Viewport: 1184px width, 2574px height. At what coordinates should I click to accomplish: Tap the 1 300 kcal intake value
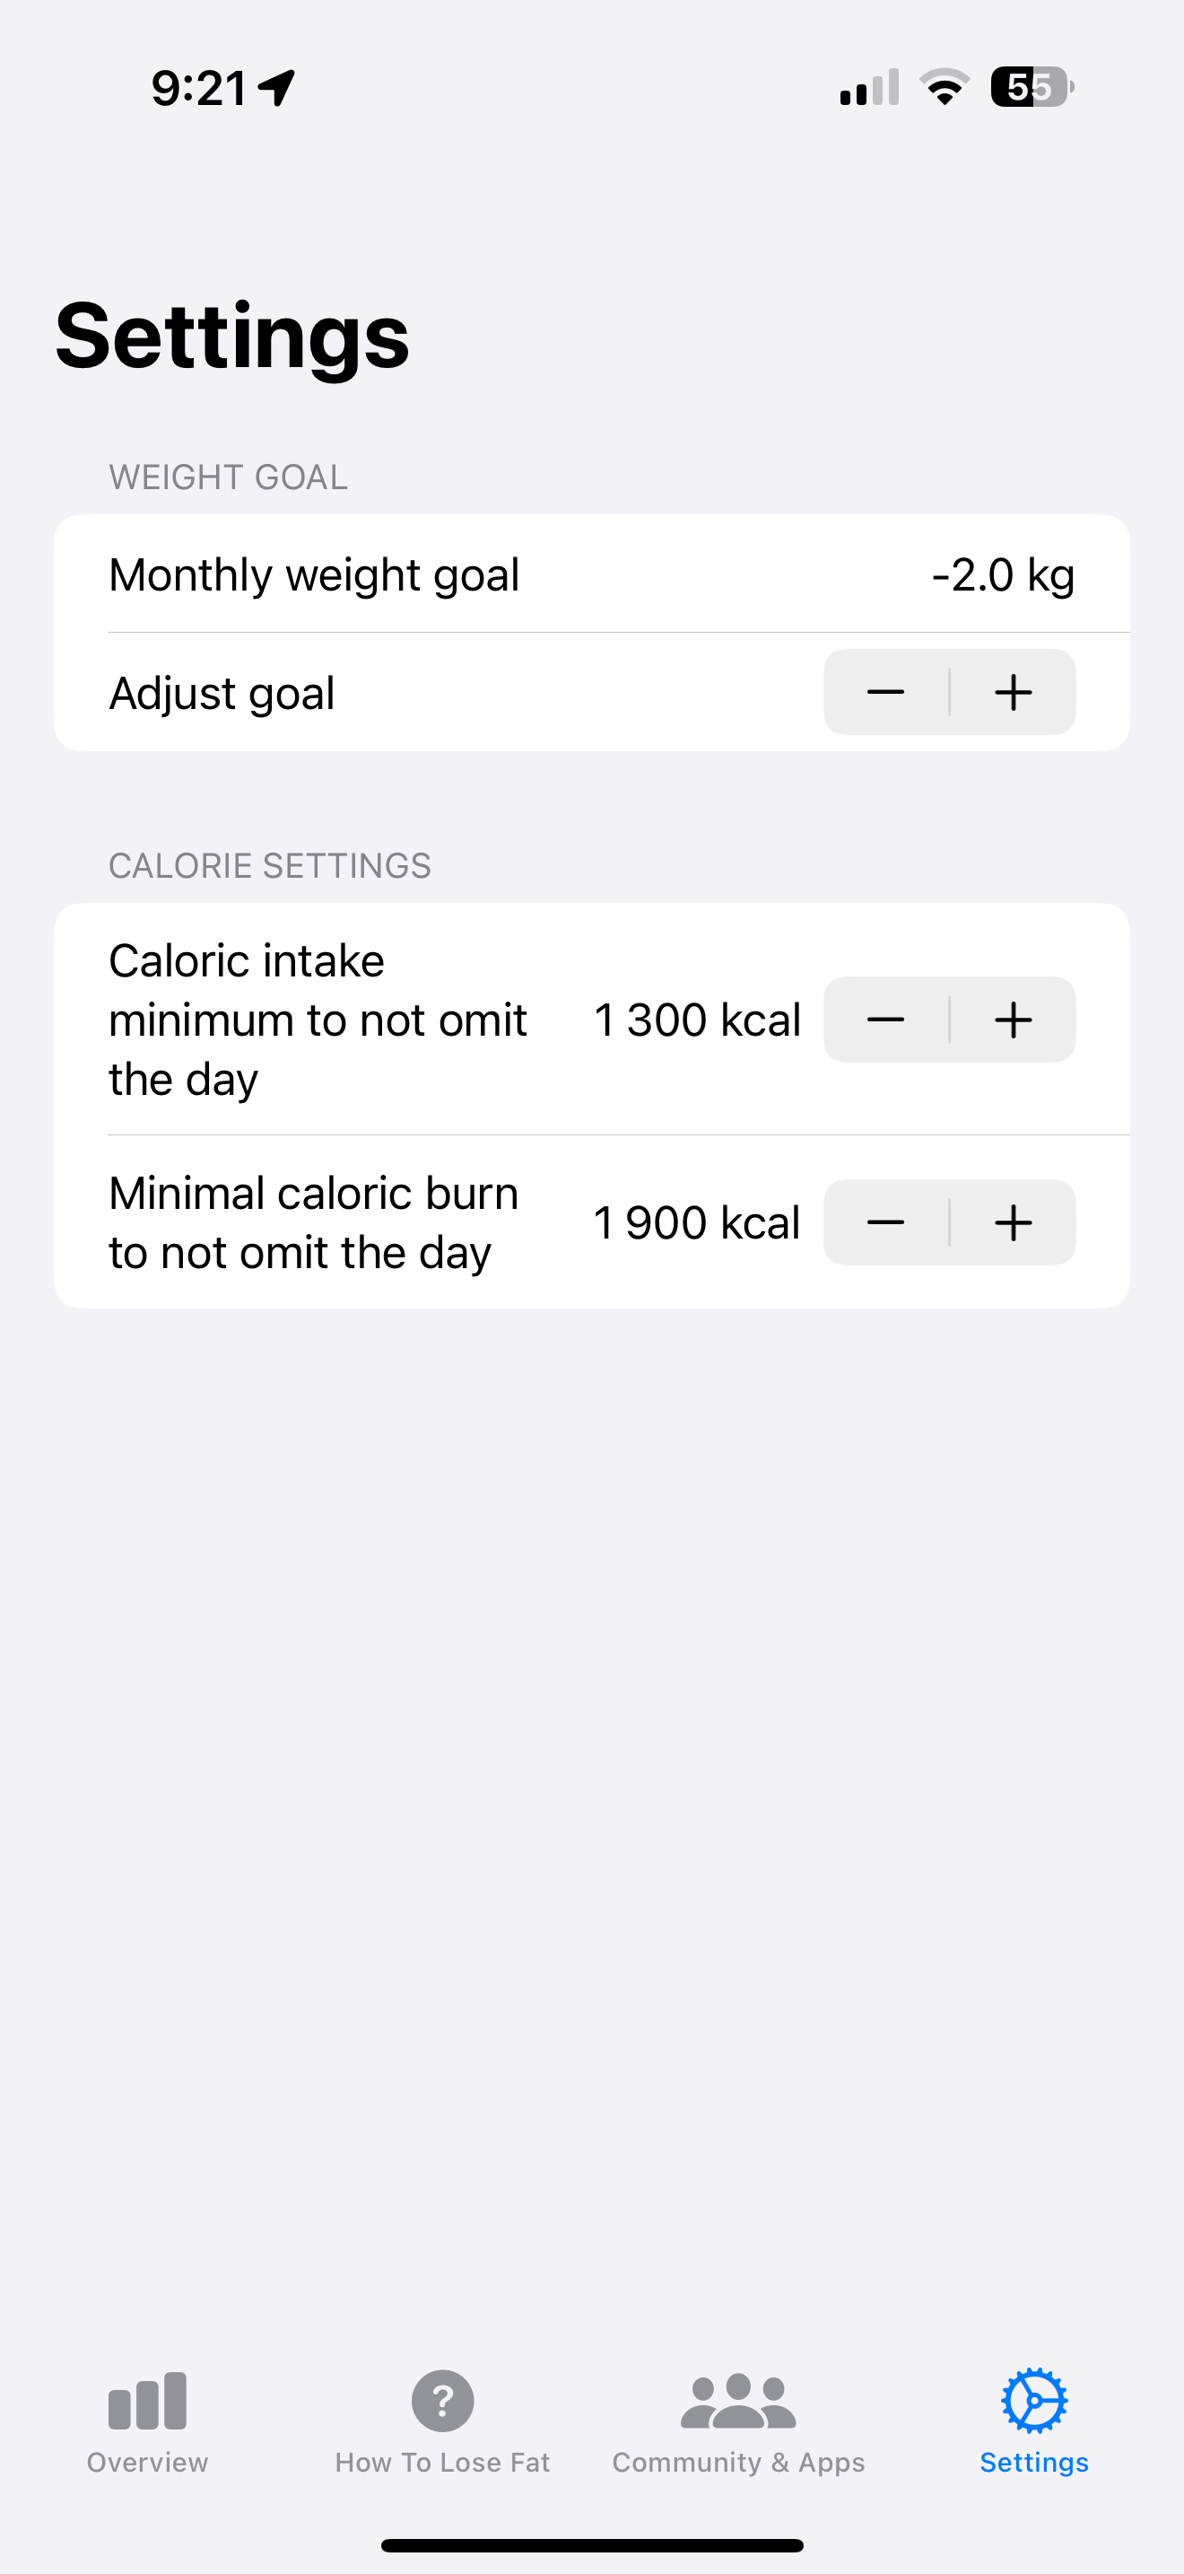point(697,1020)
